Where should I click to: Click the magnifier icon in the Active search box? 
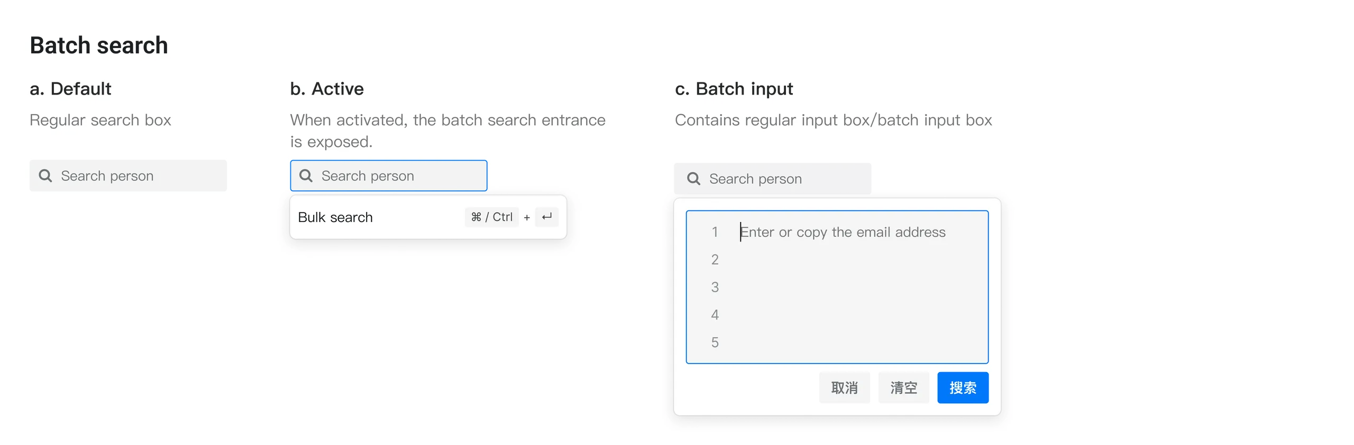[x=306, y=175]
